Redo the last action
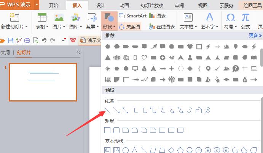Screen dimensions: 263x153 pyautogui.click(x=53, y=41)
